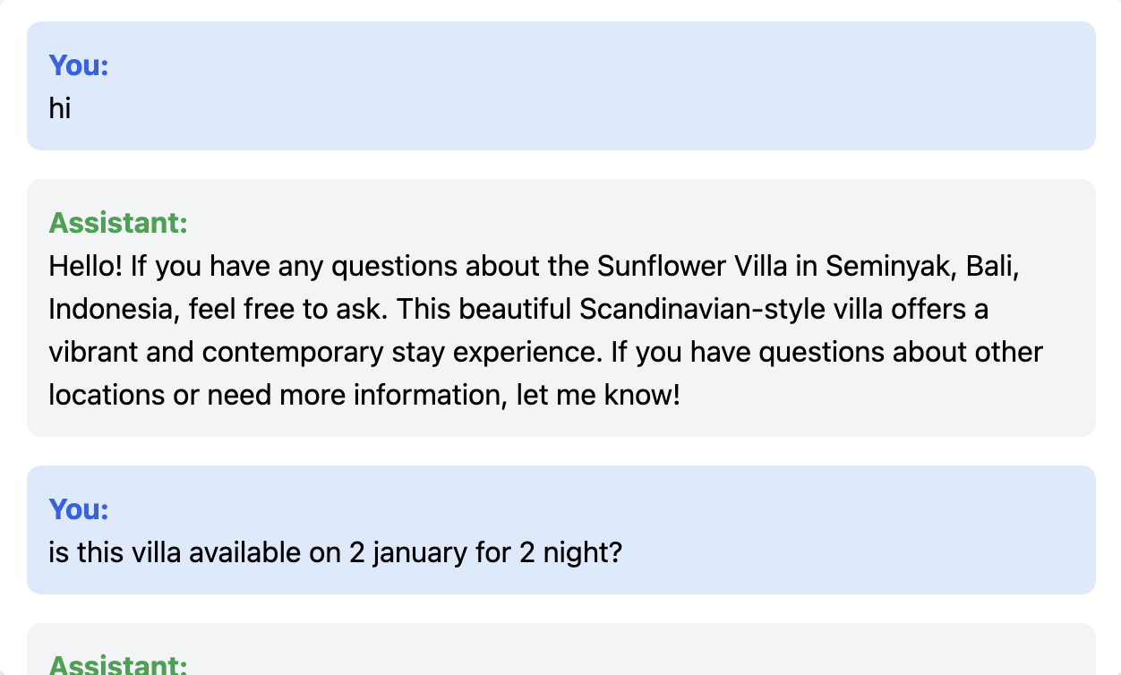Click "is this villa available" message text
Image resolution: width=1121 pixels, height=675 pixels.
(175, 552)
